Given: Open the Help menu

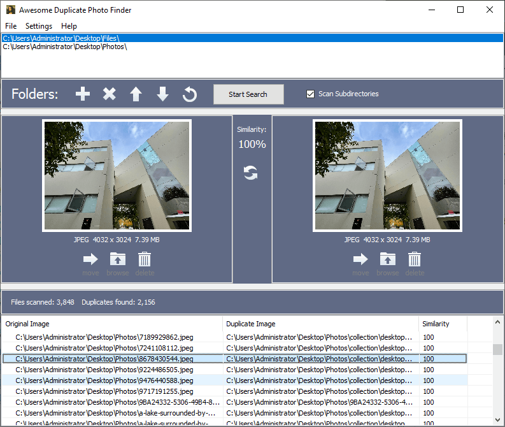Looking at the screenshot, I should [x=69, y=26].
